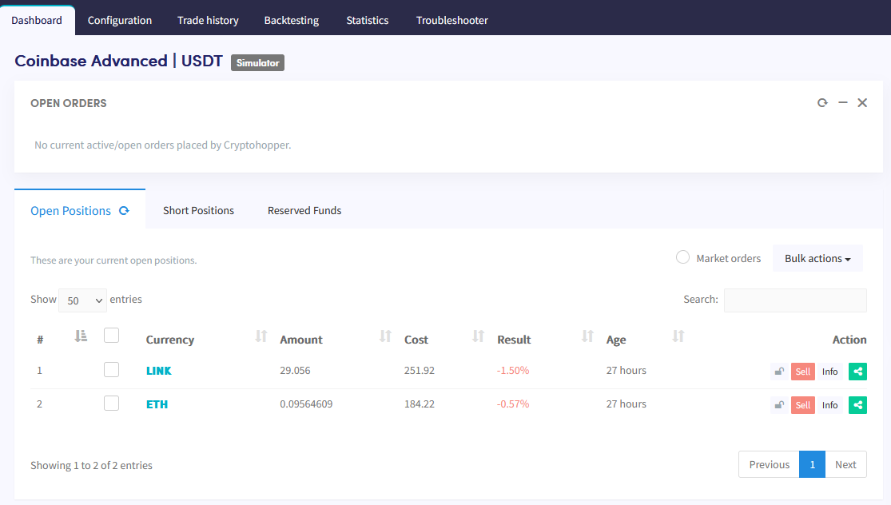Toggle lock icon for ETH position
Viewport: 891px width, 505px height.
(x=779, y=405)
